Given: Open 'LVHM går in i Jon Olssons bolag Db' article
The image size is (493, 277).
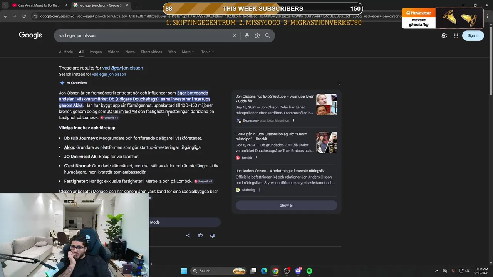Looking at the screenshot, I should (x=272, y=137).
